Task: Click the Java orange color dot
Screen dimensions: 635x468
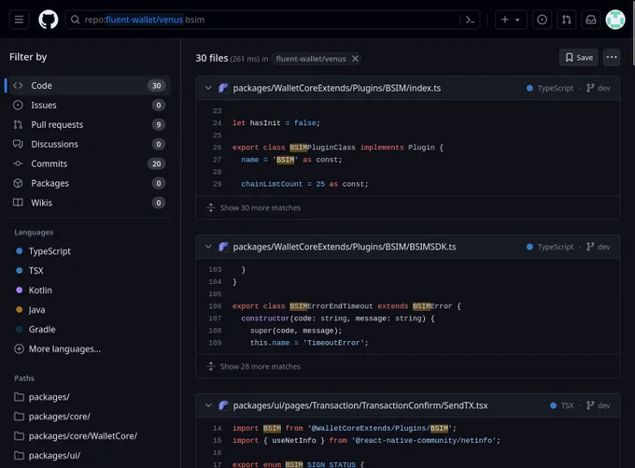Action: click(x=19, y=309)
